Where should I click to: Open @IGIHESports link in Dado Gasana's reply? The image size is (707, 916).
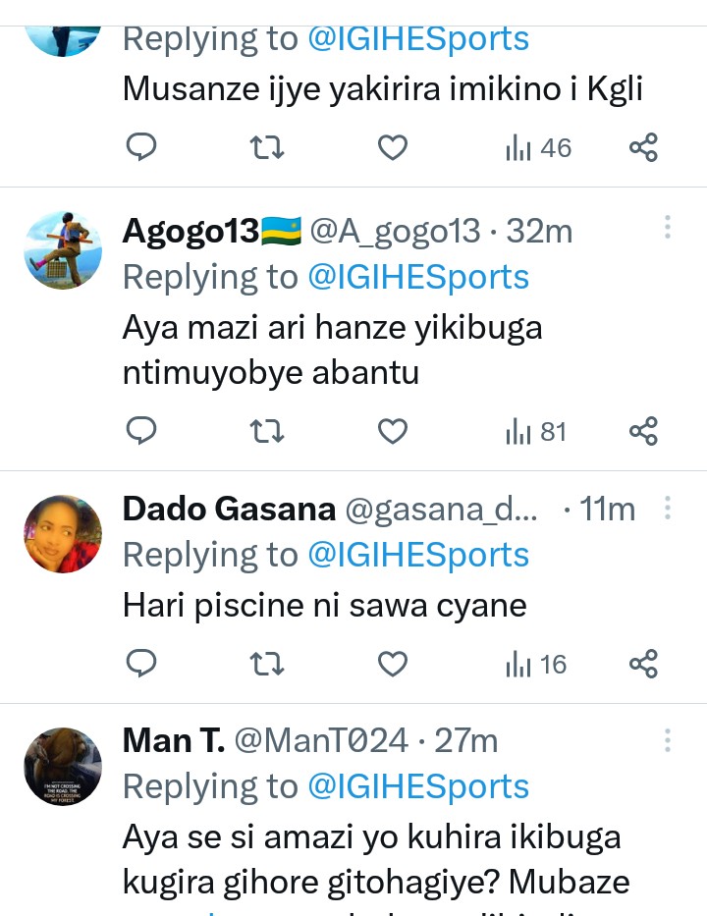point(418,555)
